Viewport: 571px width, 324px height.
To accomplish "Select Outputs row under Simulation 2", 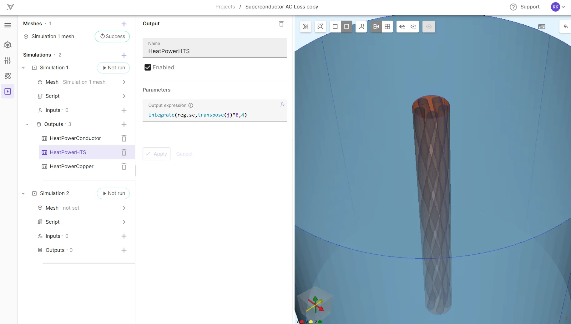I will click(x=55, y=250).
